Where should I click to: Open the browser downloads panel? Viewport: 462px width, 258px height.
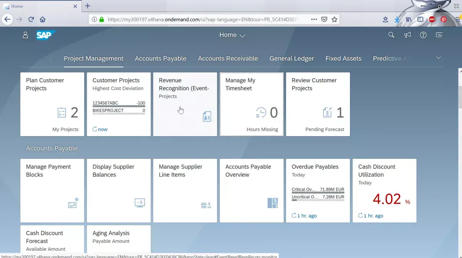point(397,19)
